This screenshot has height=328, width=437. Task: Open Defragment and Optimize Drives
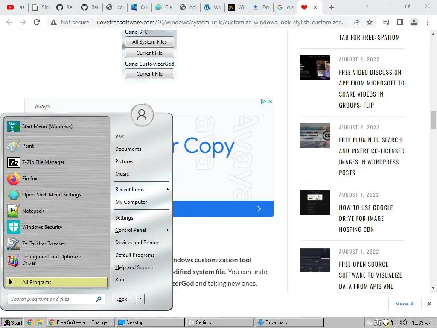(x=57, y=260)
